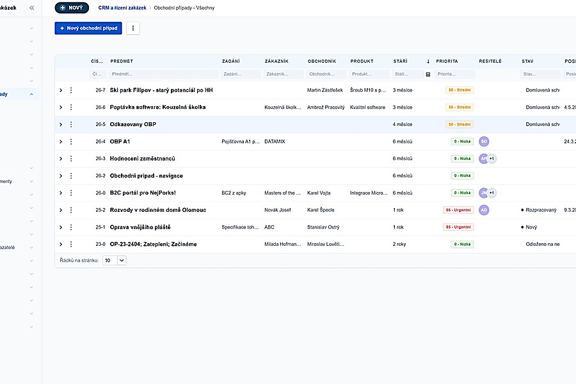
Task: Open the rows per page dropdown
Action: tap(115, 260)
